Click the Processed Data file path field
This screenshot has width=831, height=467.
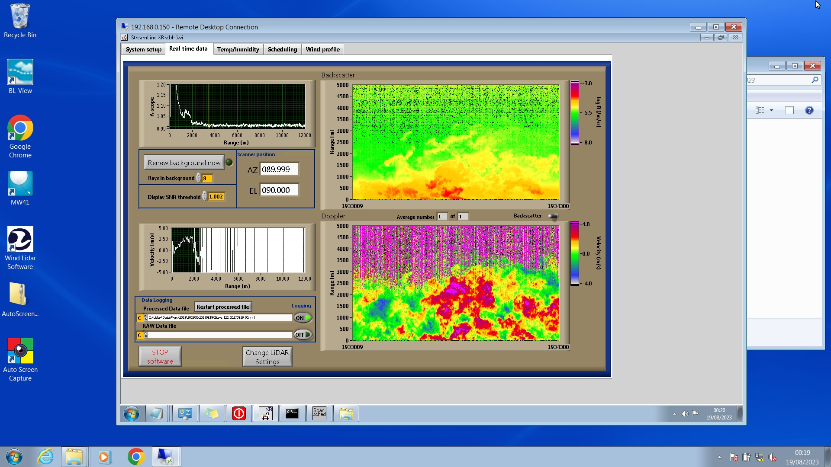[219, 317]
